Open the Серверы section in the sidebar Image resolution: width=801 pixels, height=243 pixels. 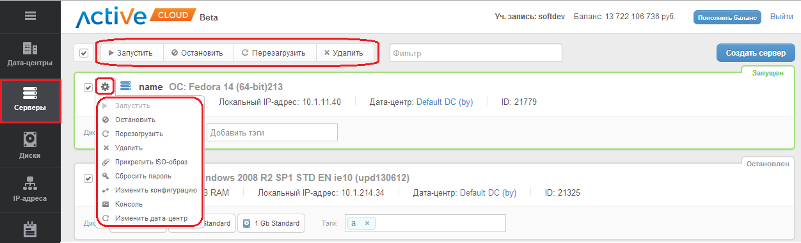coord(30,100)
